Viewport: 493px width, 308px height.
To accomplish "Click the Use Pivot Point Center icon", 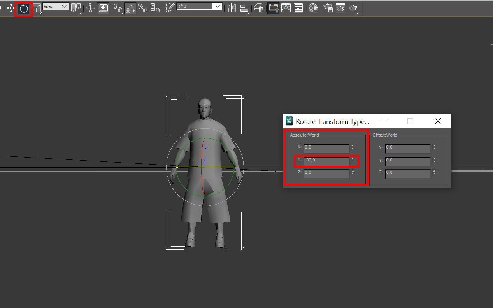I will [x=76, y=8].
